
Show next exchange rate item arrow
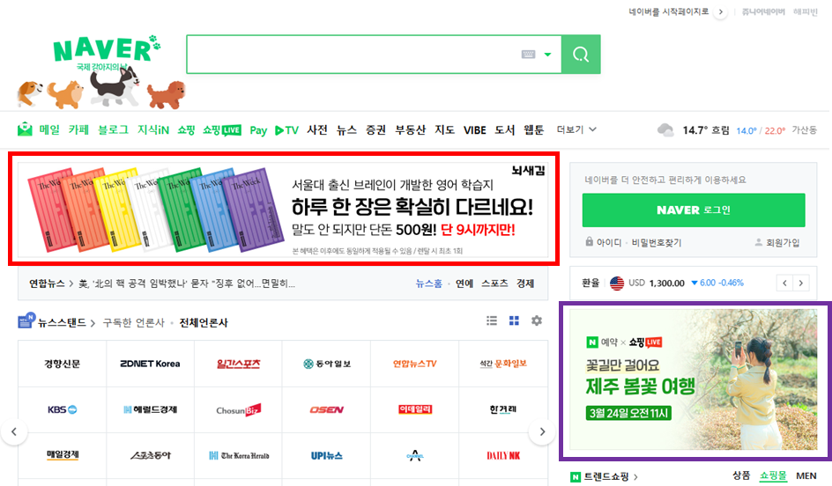coord(800,283)
